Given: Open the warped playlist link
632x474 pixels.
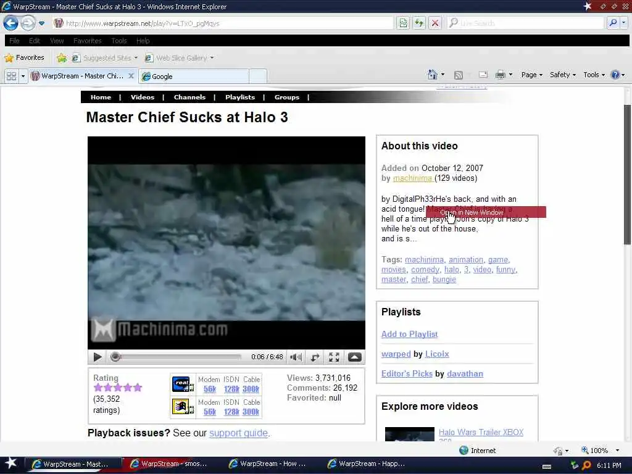Looking at the screenshot, I should pos(396,354).
